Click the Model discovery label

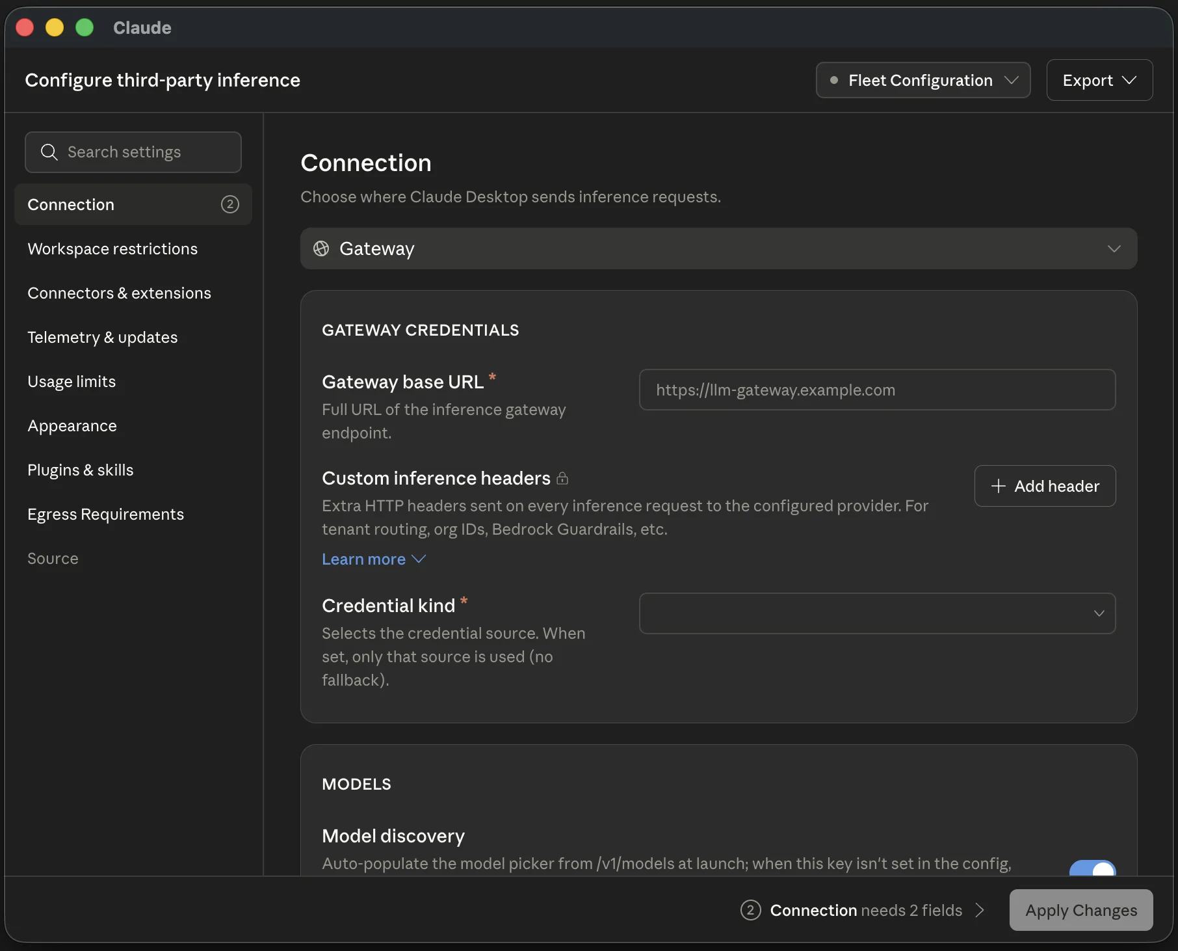tap(393, 836)
